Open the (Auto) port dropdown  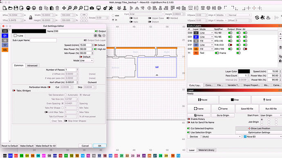coord(222,137)
